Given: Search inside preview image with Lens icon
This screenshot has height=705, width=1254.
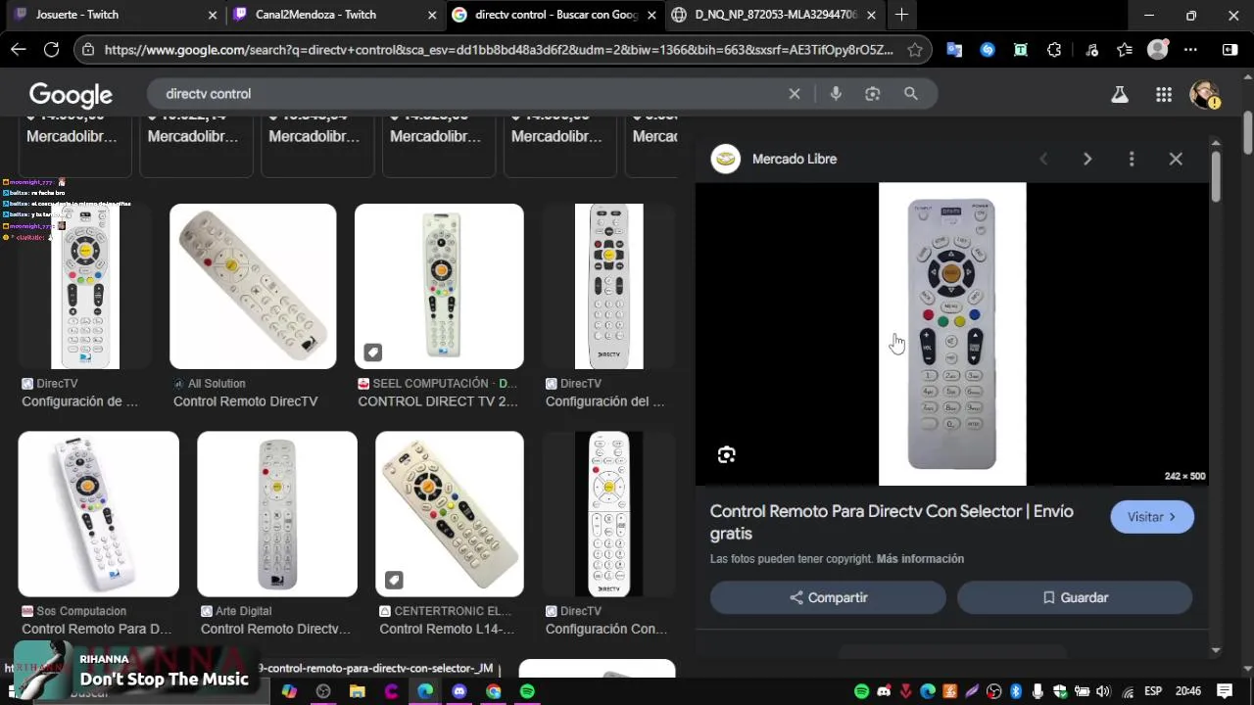Looking at the screenshot, I should point(726,454).
